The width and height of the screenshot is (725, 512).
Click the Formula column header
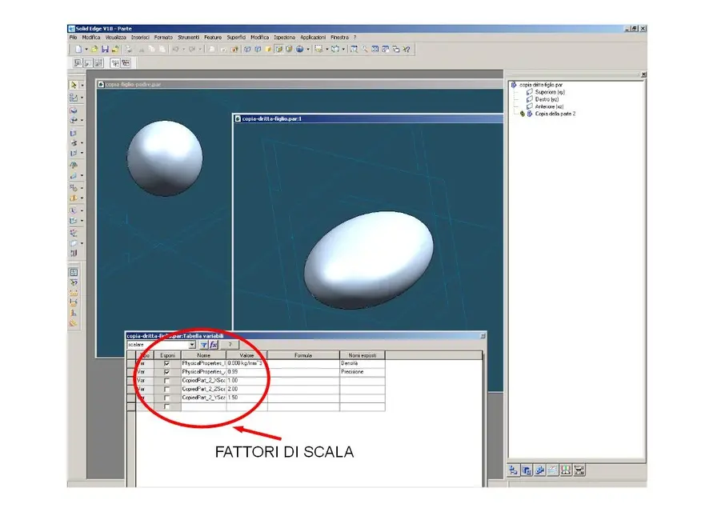pos(303,355)
